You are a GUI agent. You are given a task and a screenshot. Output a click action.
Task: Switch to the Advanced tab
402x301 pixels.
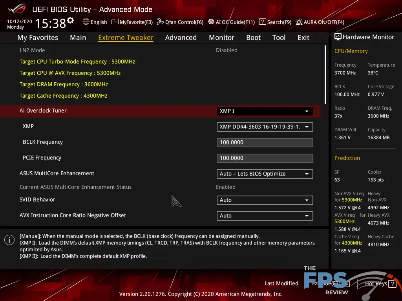(x=181, y=37)
